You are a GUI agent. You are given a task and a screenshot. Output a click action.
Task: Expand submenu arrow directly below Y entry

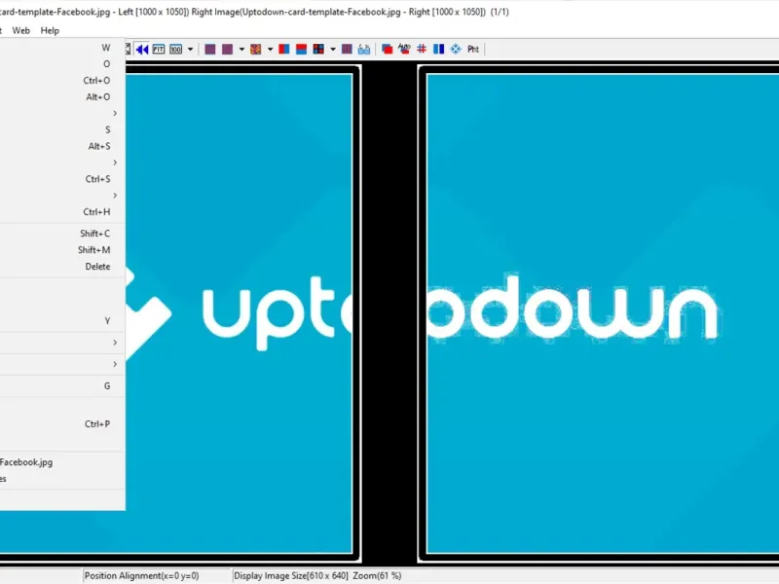tap(115, 343)
